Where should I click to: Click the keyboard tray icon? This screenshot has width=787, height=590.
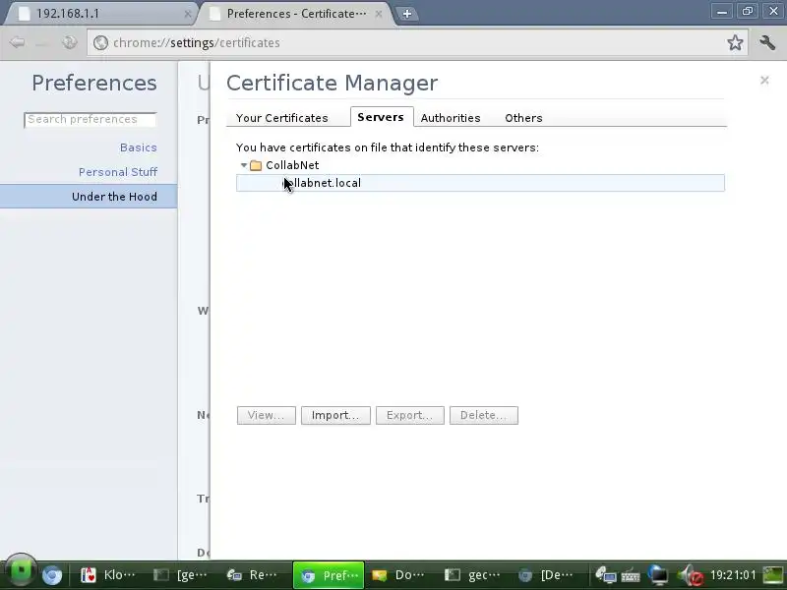point(631,576)
